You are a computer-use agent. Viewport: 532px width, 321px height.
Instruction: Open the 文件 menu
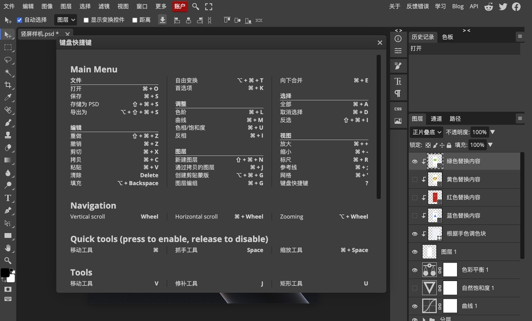coord(9,6)
